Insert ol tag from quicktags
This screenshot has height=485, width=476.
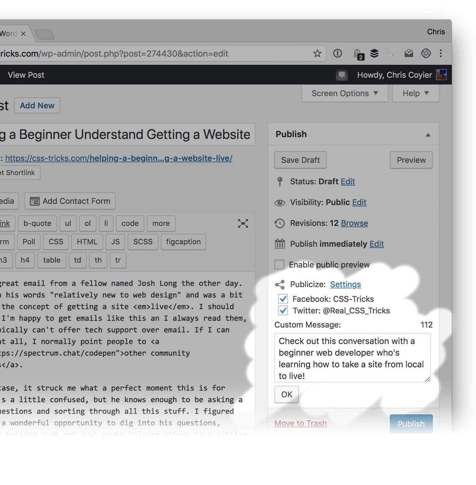tap(88, 223)
